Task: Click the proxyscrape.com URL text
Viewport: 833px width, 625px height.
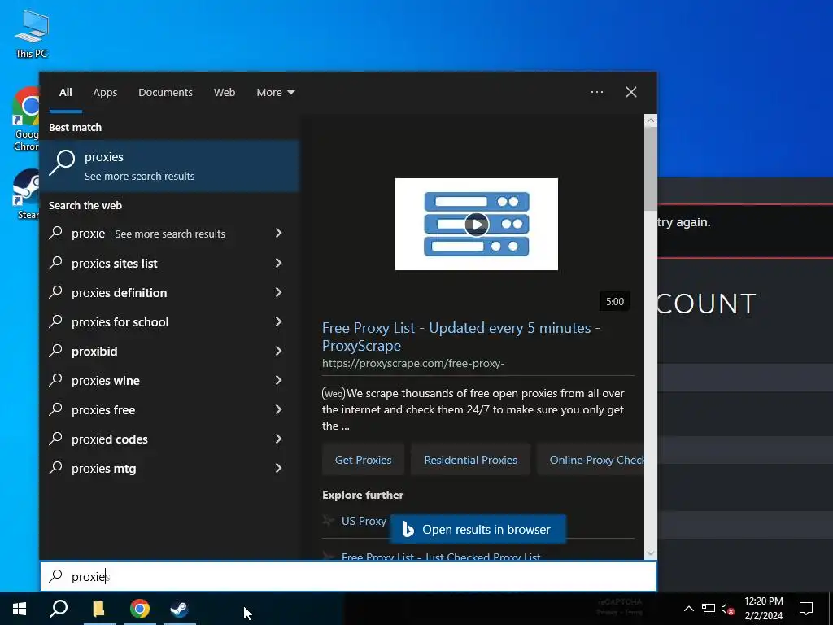Action: point(413,364)
